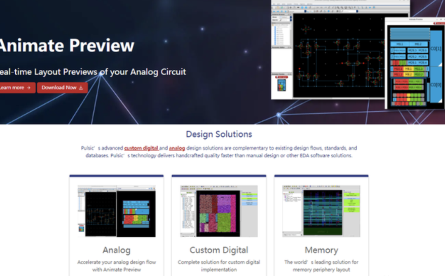Click the 'Animate Preview' banner headline
Image resolution: width=445 pixels, height=276 pixels.
pos(67,45)
